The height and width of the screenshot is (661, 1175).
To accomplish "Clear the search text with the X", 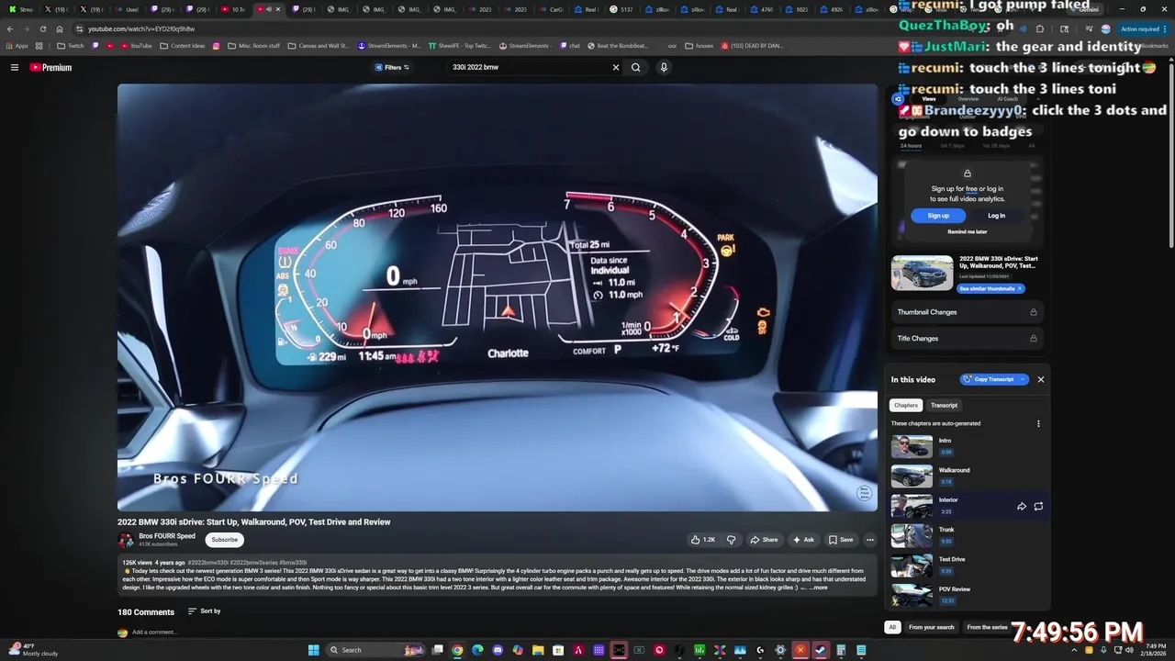I will pos(616,67).
